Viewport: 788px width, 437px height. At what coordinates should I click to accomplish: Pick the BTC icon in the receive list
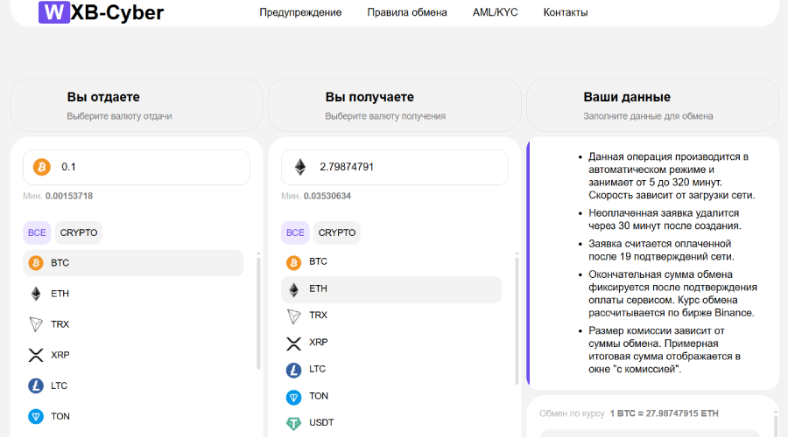[294, 262]
